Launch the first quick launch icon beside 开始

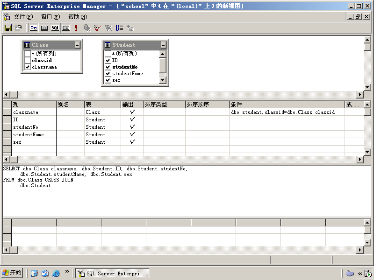coord(34,273)
